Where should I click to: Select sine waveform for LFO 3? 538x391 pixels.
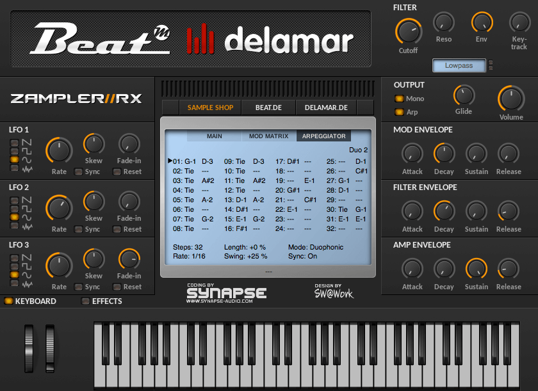coord(14,275)
